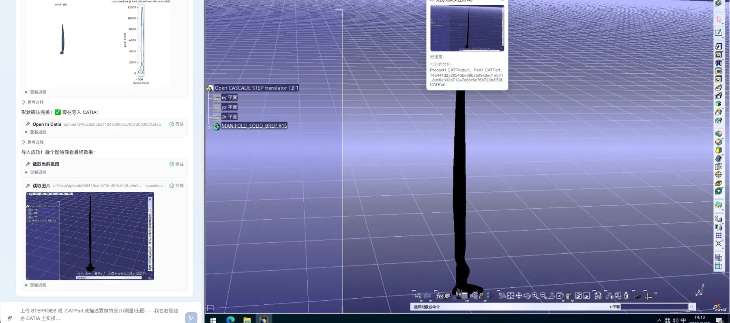The width and height of the screenshot is (730, 323).
Task: Select the Groove tool icon
Action: [718, 71]
